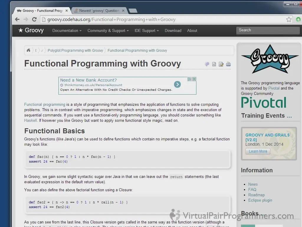
Task: Open the Pivotal text link in sidebar
Action: [274, 88]
